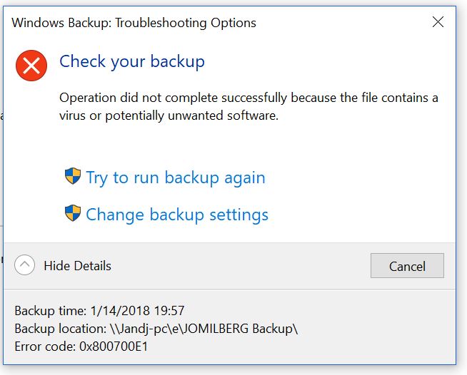Click the Check your backup heading
Image resolution: width=467 pixels, height=375 pixels.
click(x=132, y=62)
